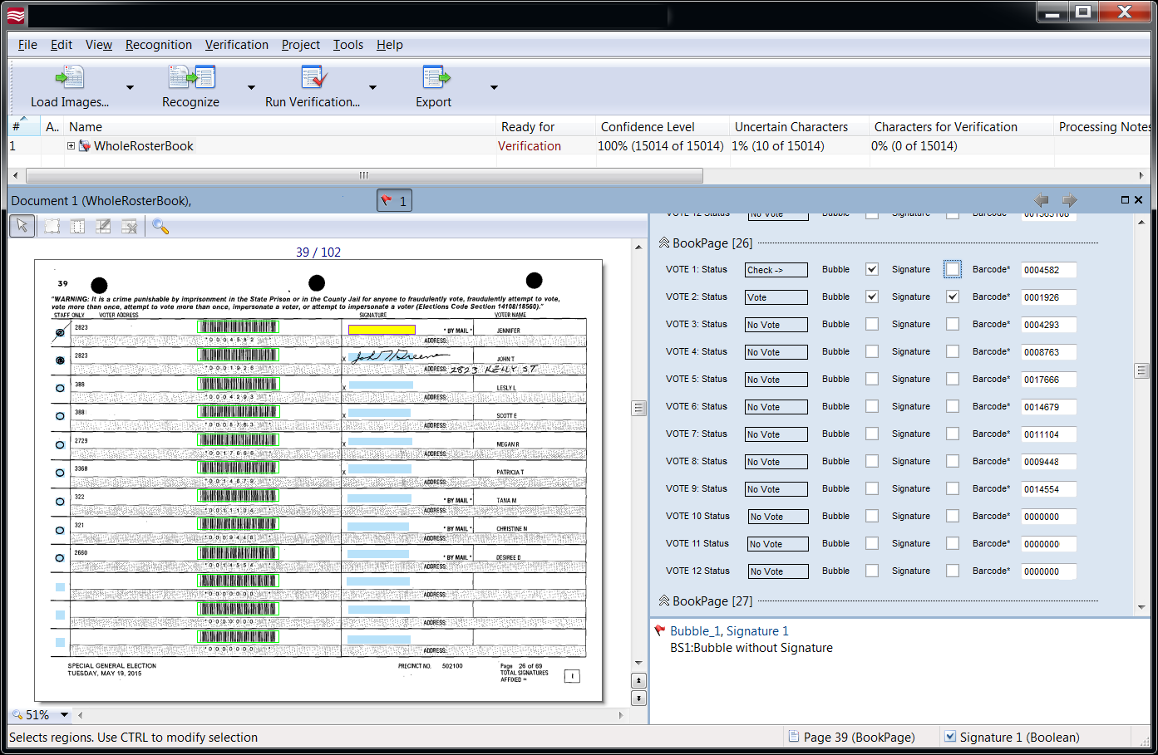
Task: Collapse the BookPage [26] section
Action: tap(664, 243)
